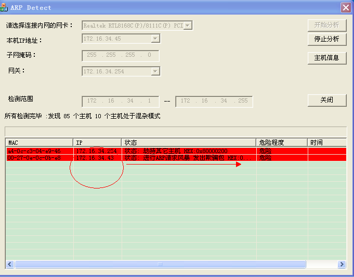
Task: Click the detection range start IP field
Action: click(x=121, y=102)
